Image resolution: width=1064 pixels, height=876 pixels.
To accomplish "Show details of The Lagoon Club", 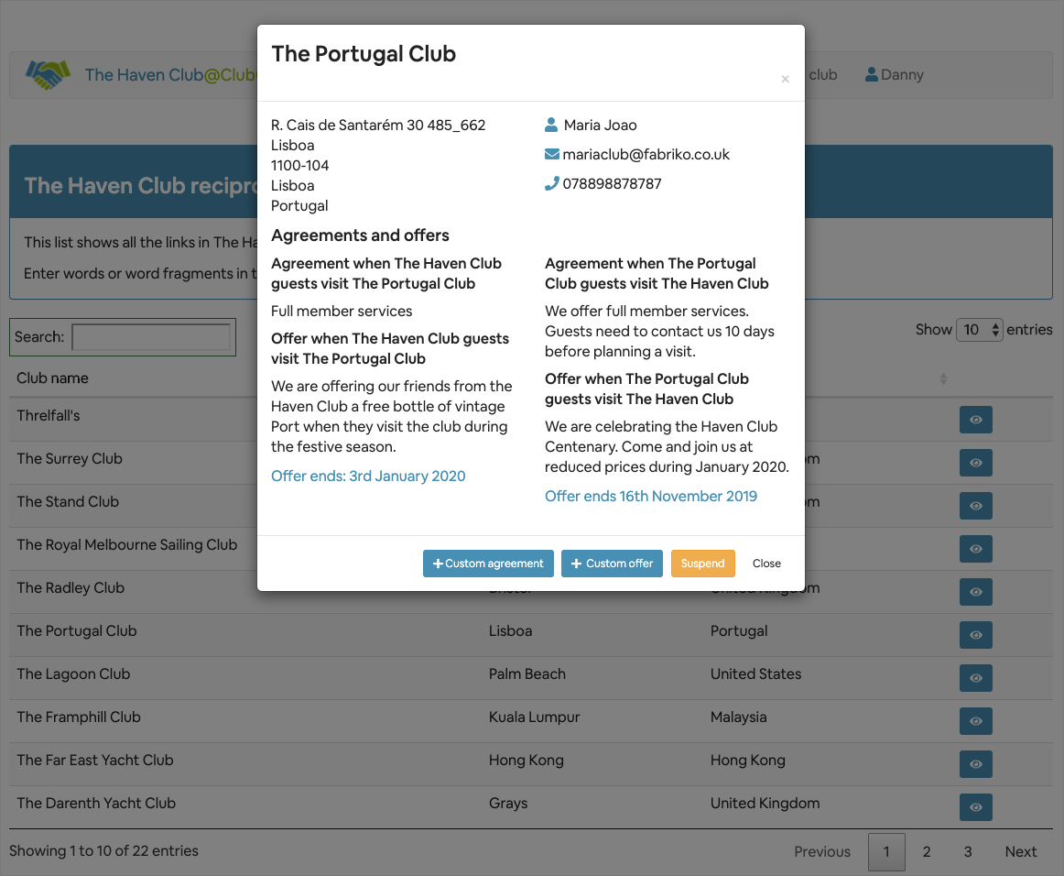I will [x=975, y=678].
